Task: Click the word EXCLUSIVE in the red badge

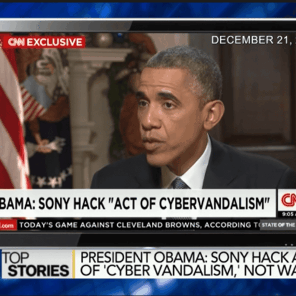Action: [x=55, y=42]
